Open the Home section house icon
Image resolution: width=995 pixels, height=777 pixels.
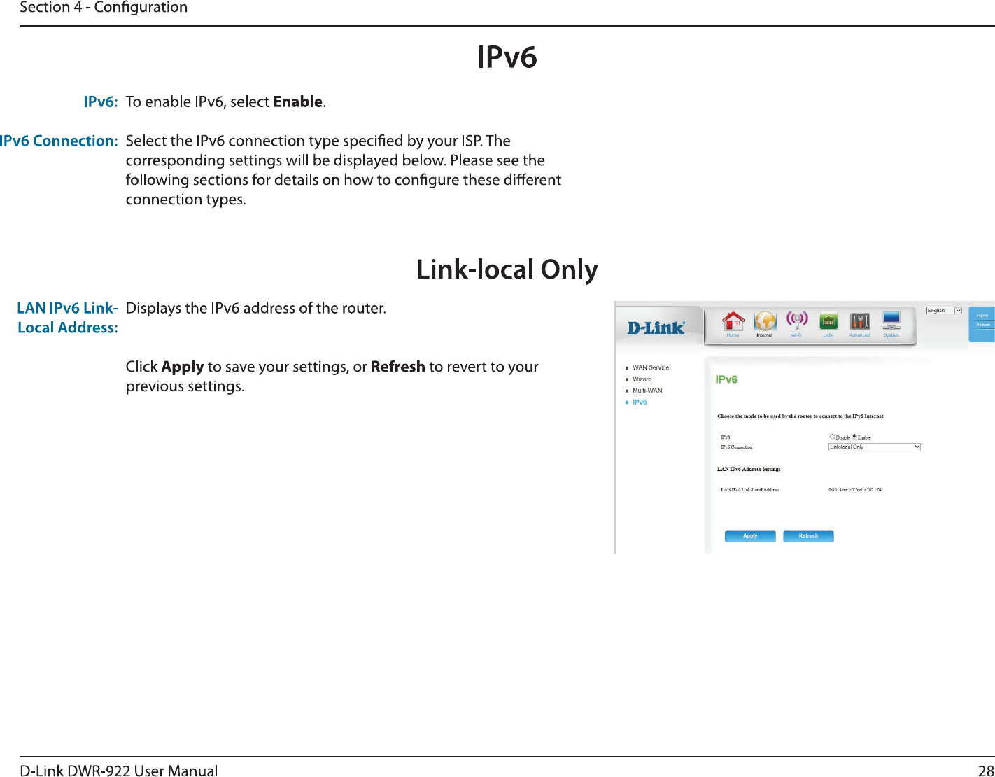pos(733,321)
